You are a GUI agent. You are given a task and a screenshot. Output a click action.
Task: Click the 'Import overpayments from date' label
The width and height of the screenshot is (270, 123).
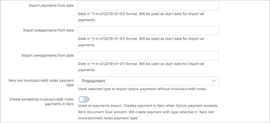48,55
